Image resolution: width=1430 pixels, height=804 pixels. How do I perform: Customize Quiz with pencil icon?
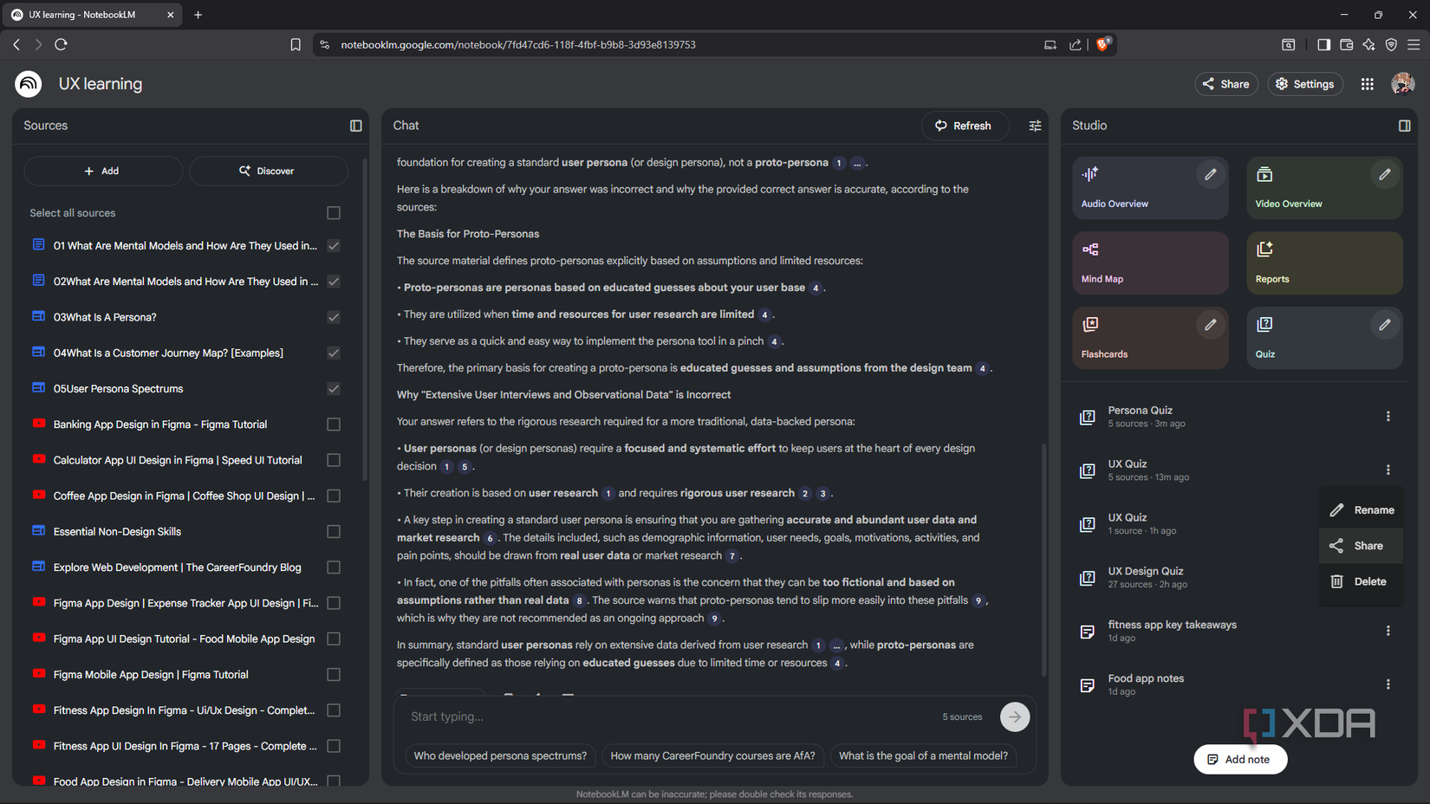(1384, 325)
